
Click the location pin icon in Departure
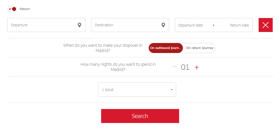pos(79,25)
